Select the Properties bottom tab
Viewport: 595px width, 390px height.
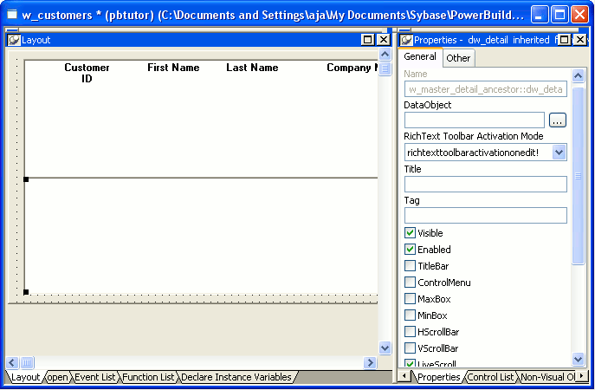tap(439, 377)
